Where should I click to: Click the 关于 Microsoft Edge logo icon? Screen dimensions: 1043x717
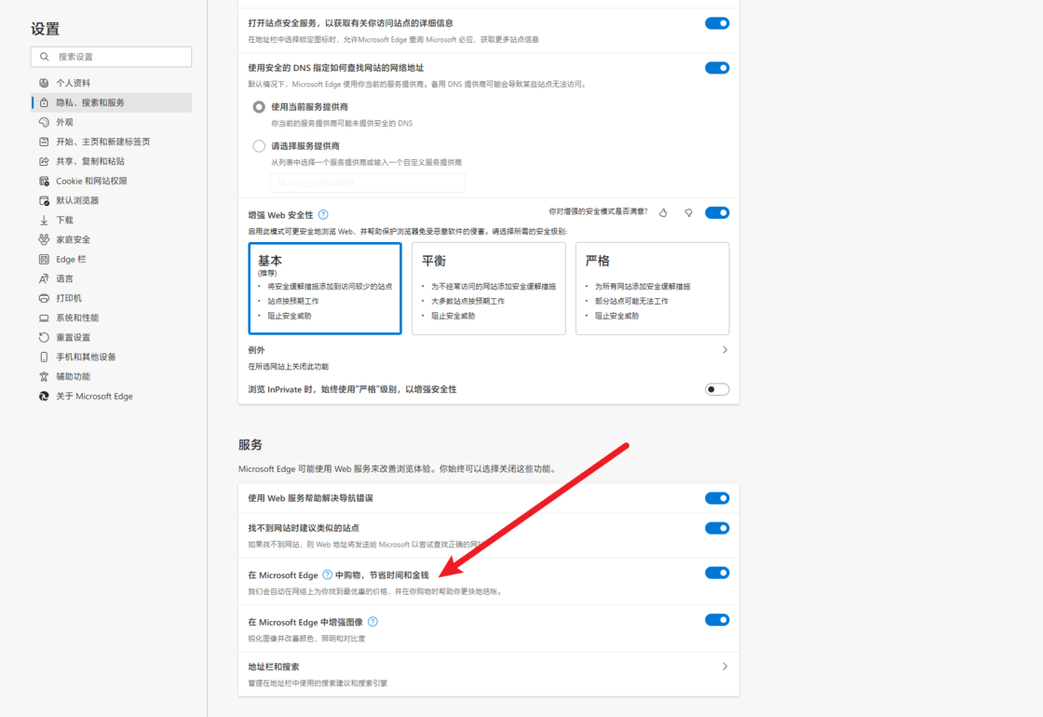tap(44, 396)
